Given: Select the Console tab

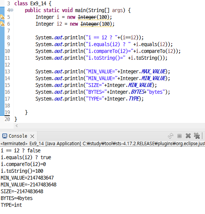Looking at the screenshot, I should [x=18, y=136].
